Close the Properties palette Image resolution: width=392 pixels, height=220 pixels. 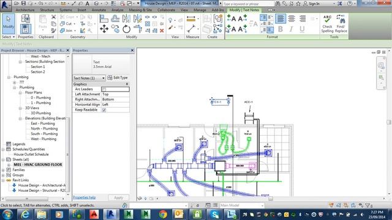(x=132, y=50)
